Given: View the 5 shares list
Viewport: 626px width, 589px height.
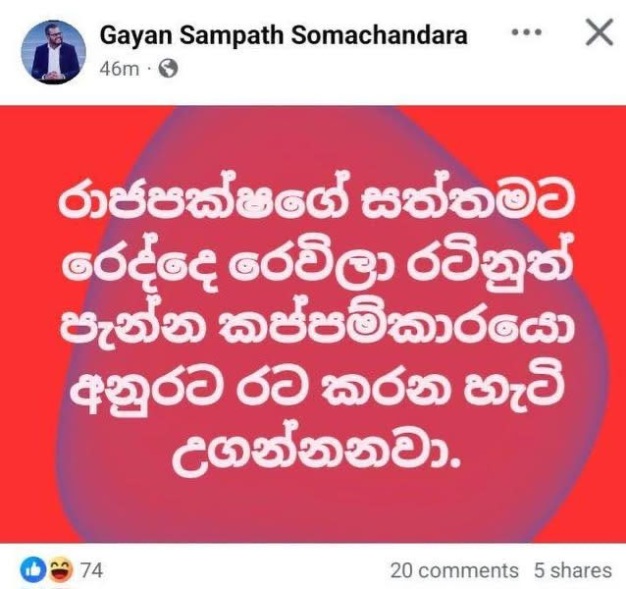Looking at the screenshot, I should pos(573,570).
